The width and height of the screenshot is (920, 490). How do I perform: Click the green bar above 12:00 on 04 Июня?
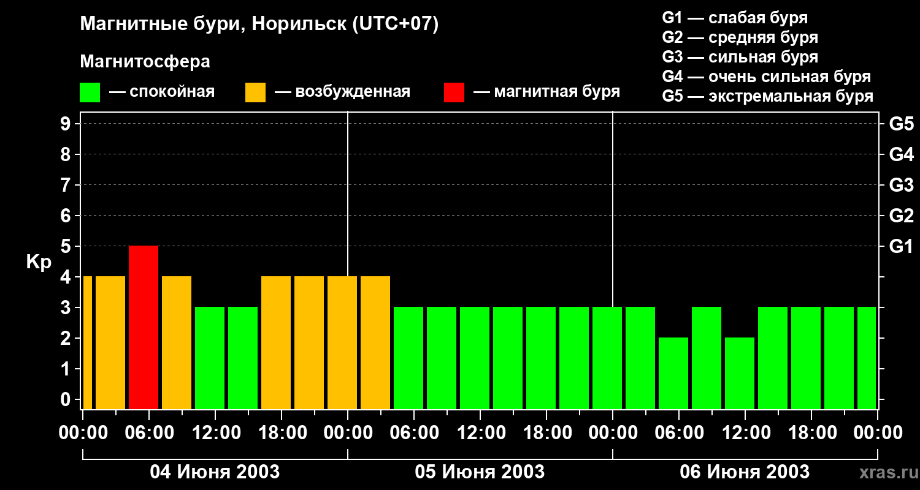coord(210,358)
